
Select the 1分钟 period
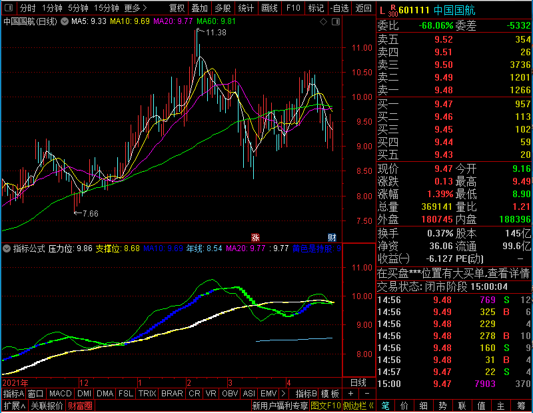52,8
